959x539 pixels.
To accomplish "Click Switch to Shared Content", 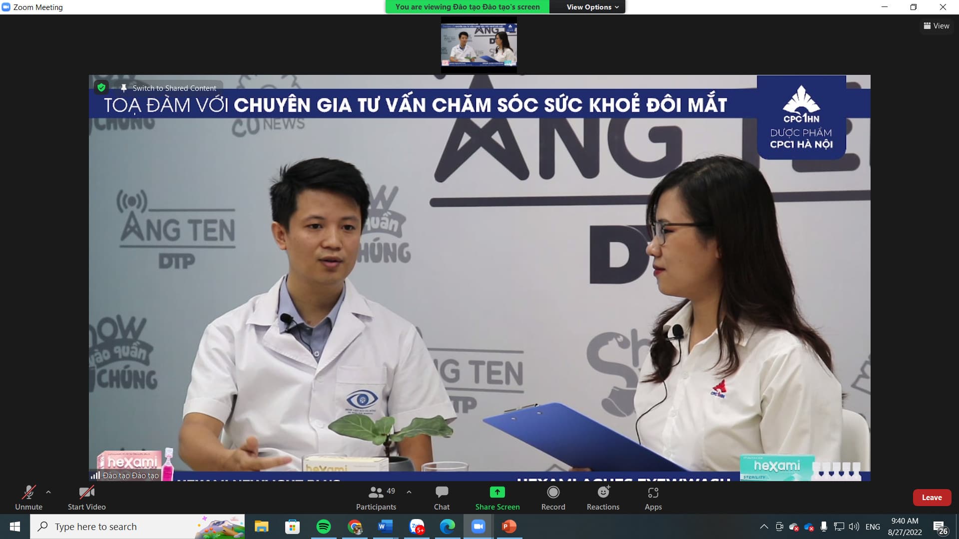I will click(174, 88).
